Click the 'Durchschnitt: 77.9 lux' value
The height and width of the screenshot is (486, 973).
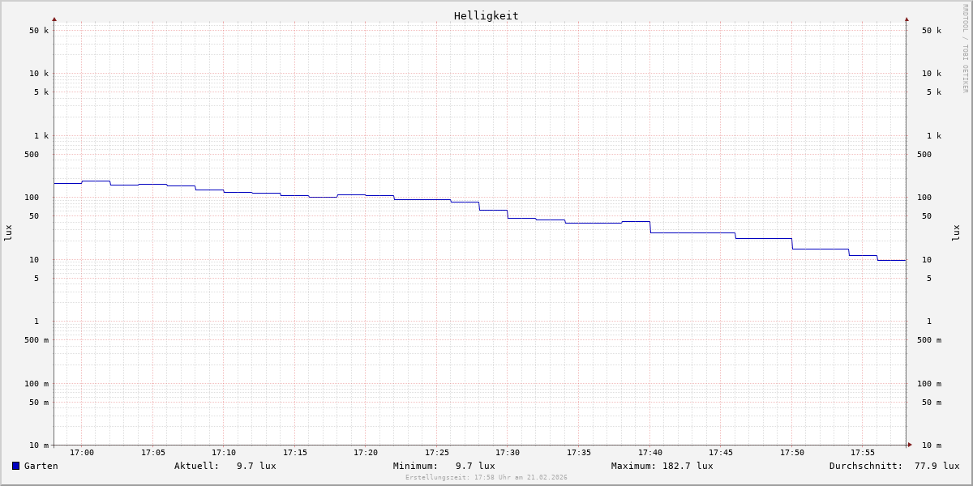[x=894, y=466]
